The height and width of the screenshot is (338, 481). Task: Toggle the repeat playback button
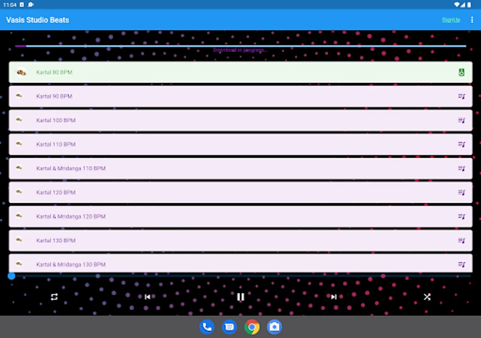(x=54, y=297)
